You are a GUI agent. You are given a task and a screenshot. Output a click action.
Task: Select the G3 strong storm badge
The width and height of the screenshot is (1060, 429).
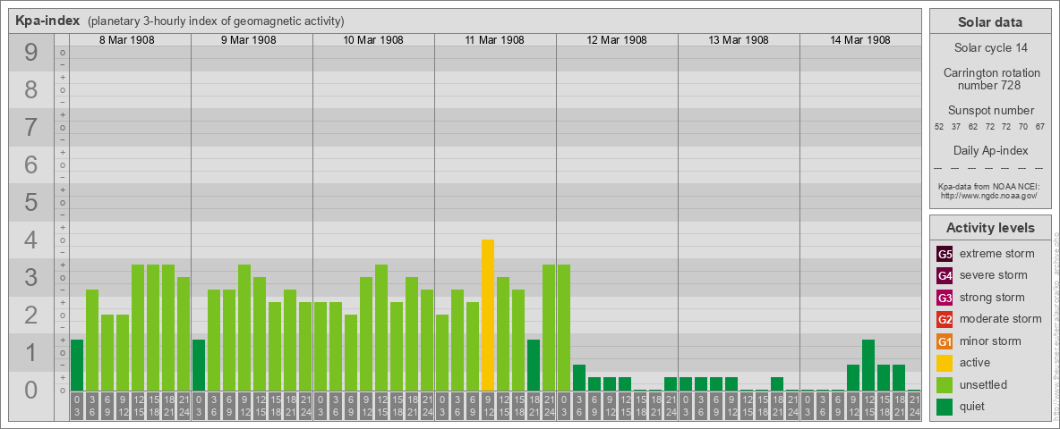(945, 298)
